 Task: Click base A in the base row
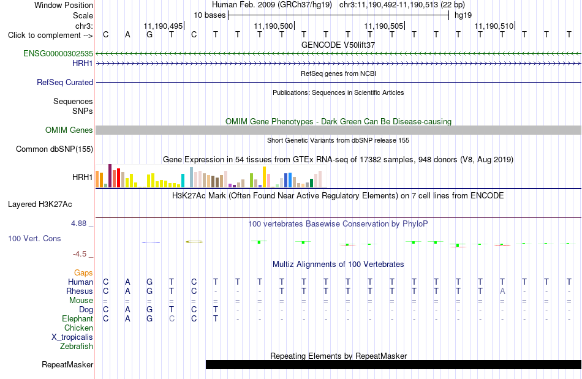127,35
